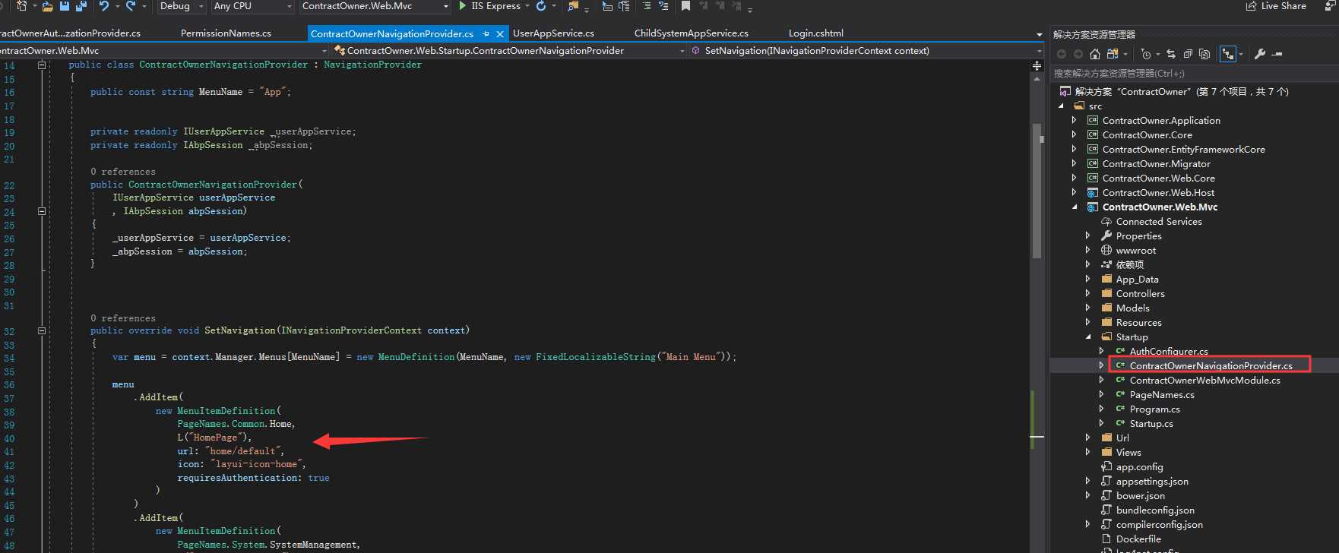Click '0 references' above the constructor

click(123, 172)
